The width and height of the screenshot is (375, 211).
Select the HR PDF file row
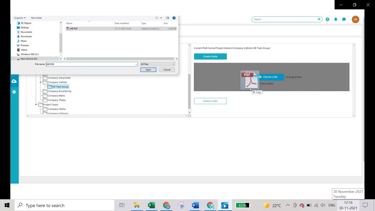click(x=121, y=29)
